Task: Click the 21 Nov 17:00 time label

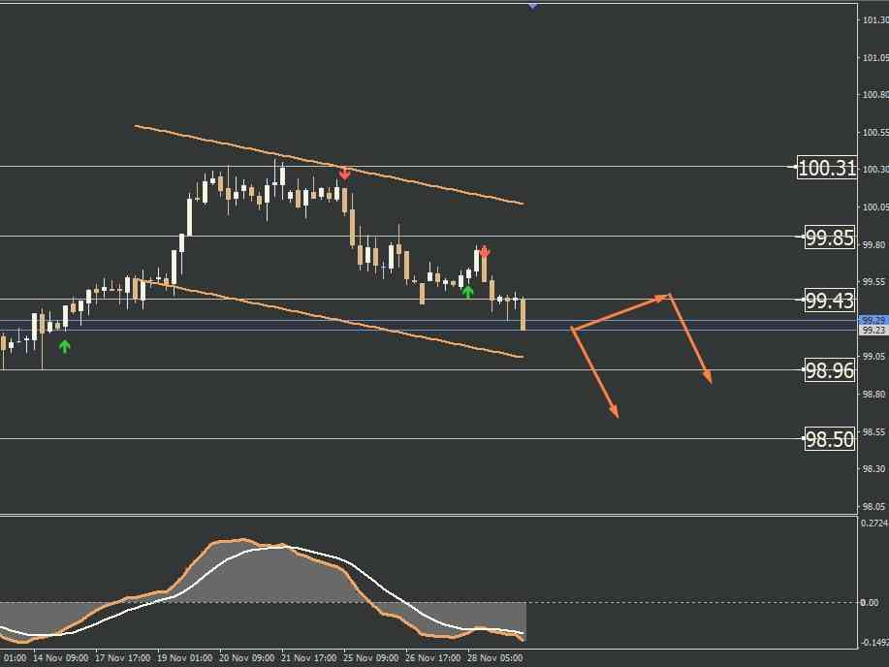Action: coord(309,658)
